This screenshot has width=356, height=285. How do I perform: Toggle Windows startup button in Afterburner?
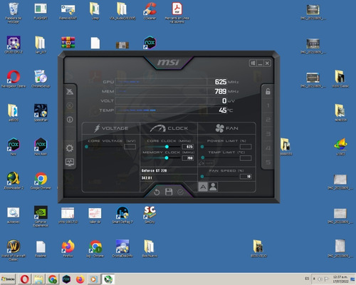tap(253, 63)
